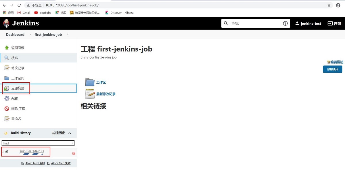Image resolution: width=345 pixels, height=170 pixels.
Task: Click the gear icon next to 配置
Action: click(x=7, y=98)
